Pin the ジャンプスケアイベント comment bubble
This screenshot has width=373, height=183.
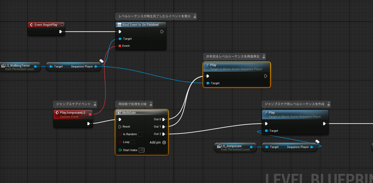click(x=95, y=103)
